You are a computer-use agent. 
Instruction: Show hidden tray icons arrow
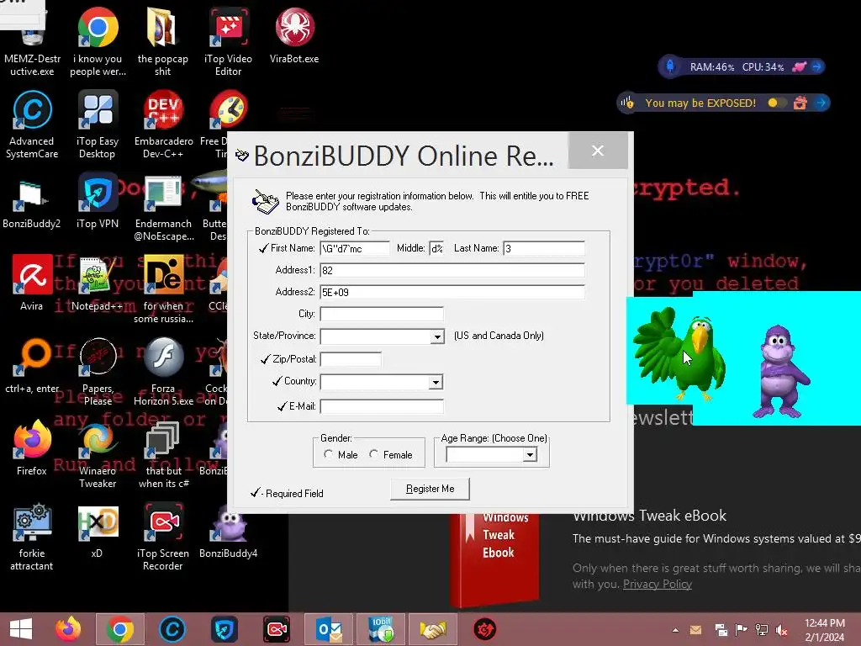pos(675,629)
